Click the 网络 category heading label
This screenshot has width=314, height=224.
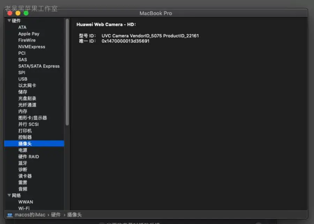16,195
